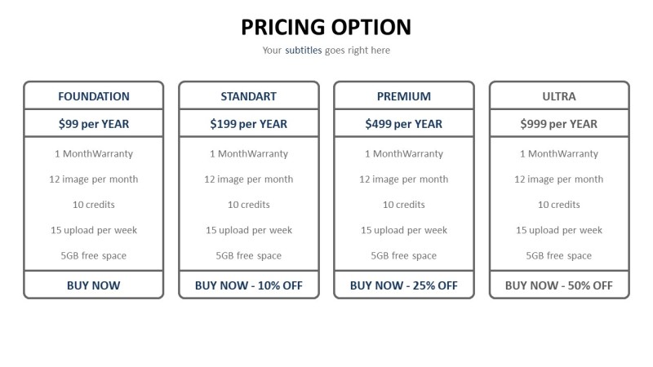
Task: Click the $499 per YEAR price
Action: 404,124
